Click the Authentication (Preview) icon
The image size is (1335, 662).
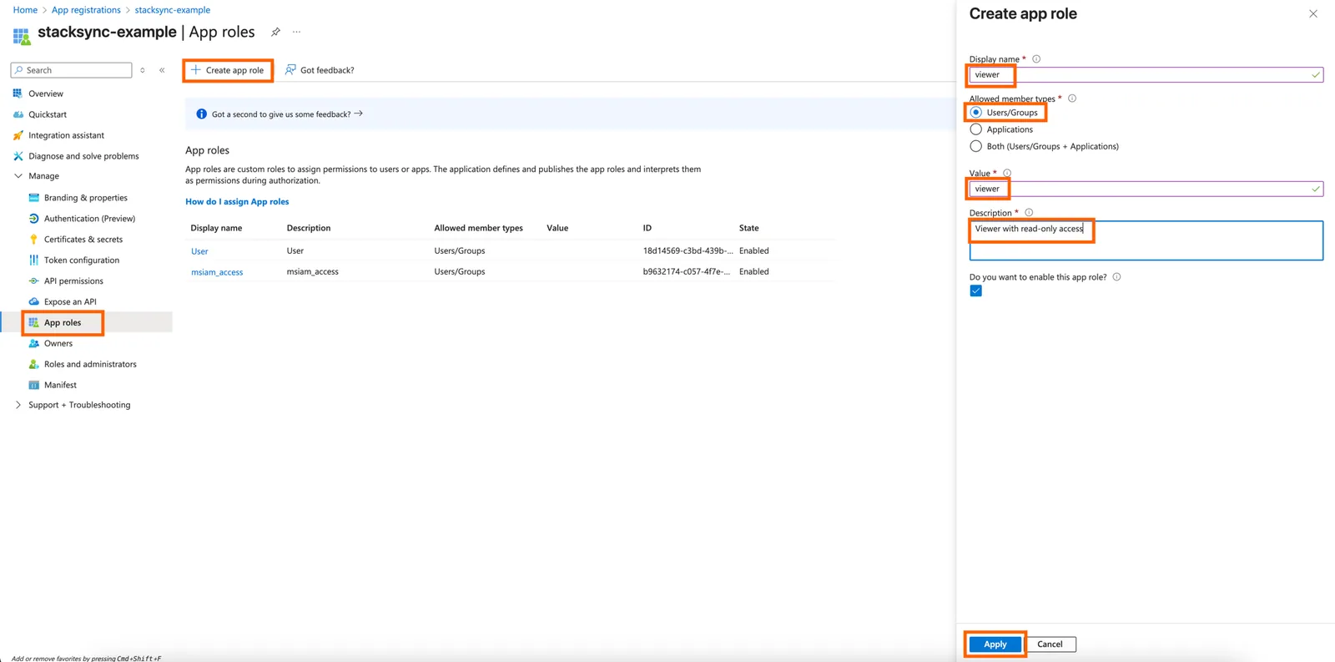tap(34, 219)
